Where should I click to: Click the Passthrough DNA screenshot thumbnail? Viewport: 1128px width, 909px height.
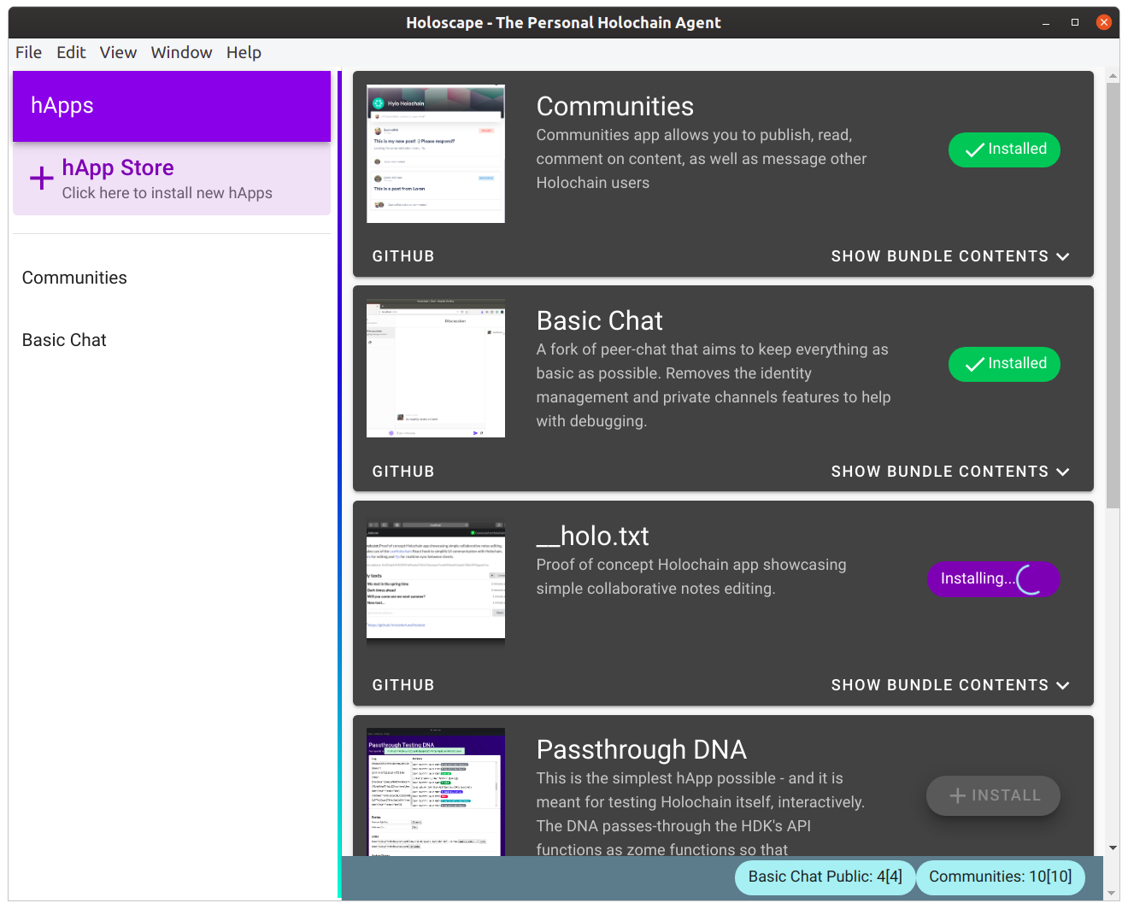[x=436, y=792]
